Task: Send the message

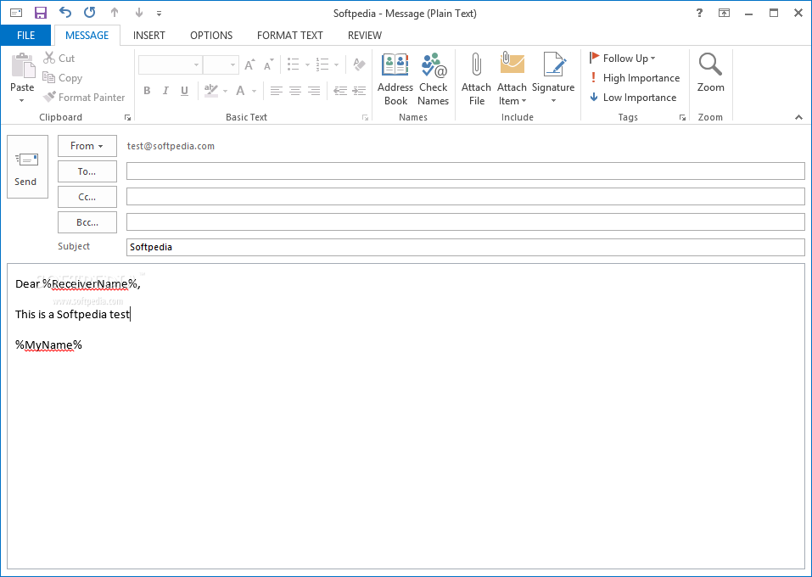Action: (27, 167)
